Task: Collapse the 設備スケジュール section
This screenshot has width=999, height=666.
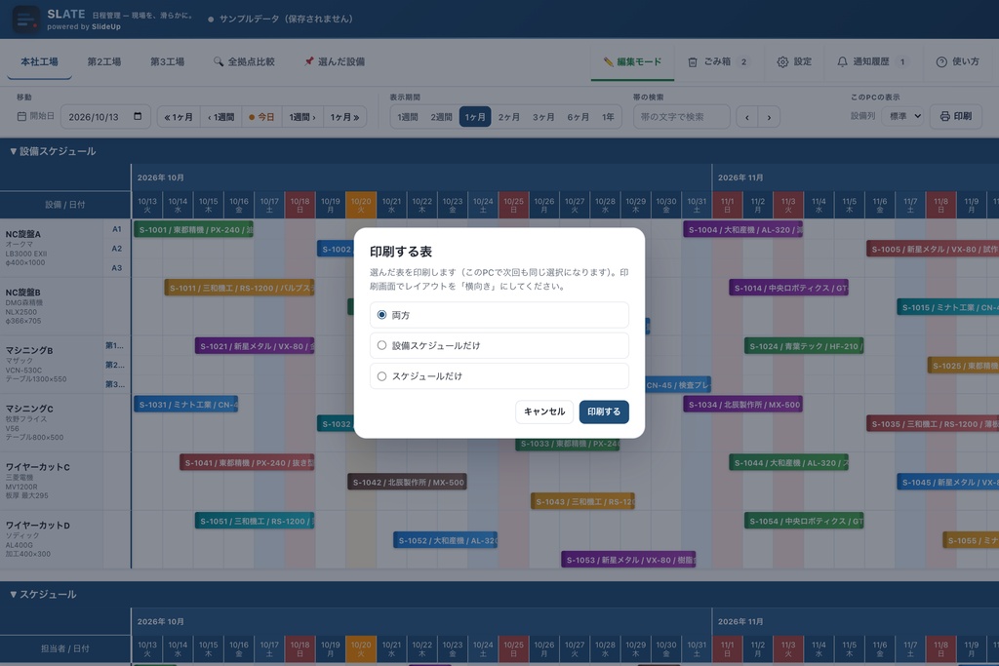Action: (x=53, y=151)
